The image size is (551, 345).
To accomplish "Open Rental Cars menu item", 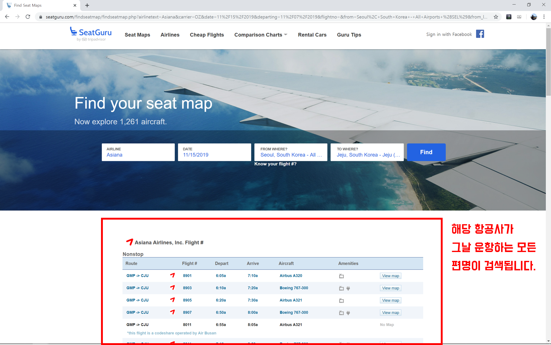I will 312,35.
